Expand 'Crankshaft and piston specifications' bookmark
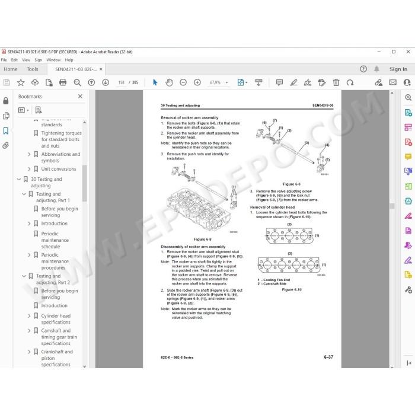This screenshot has width=415, height=415. (x=29, y=352)
